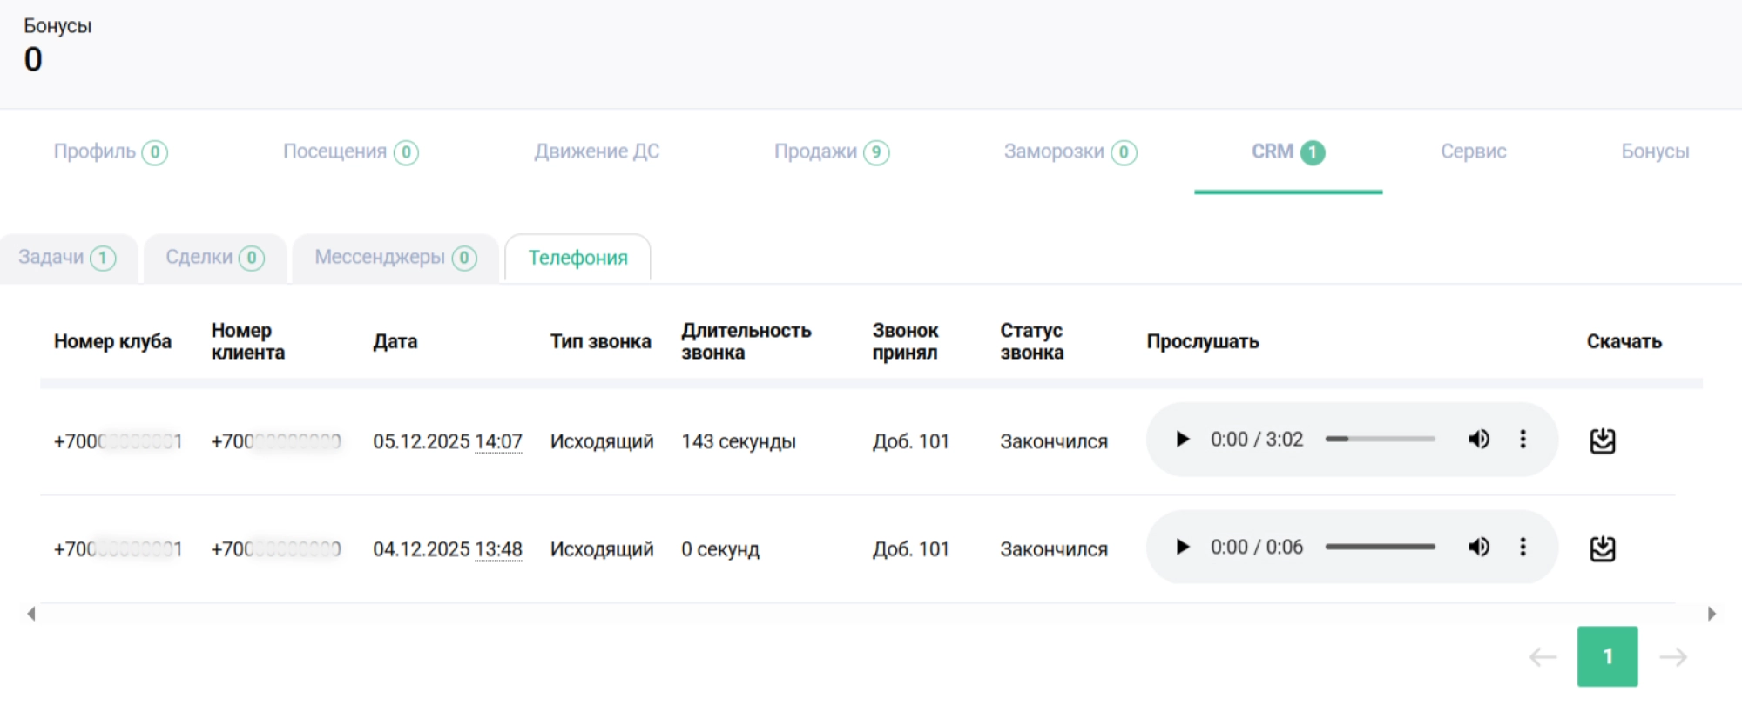Download the 05.12.2025 14:07 call recording
This screenshot has height=726, width=1742.
click(1603, 441)
